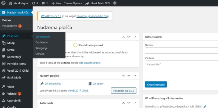Click the plus Nov new-content item
This screenshot has height=108, width=218.
56,3
